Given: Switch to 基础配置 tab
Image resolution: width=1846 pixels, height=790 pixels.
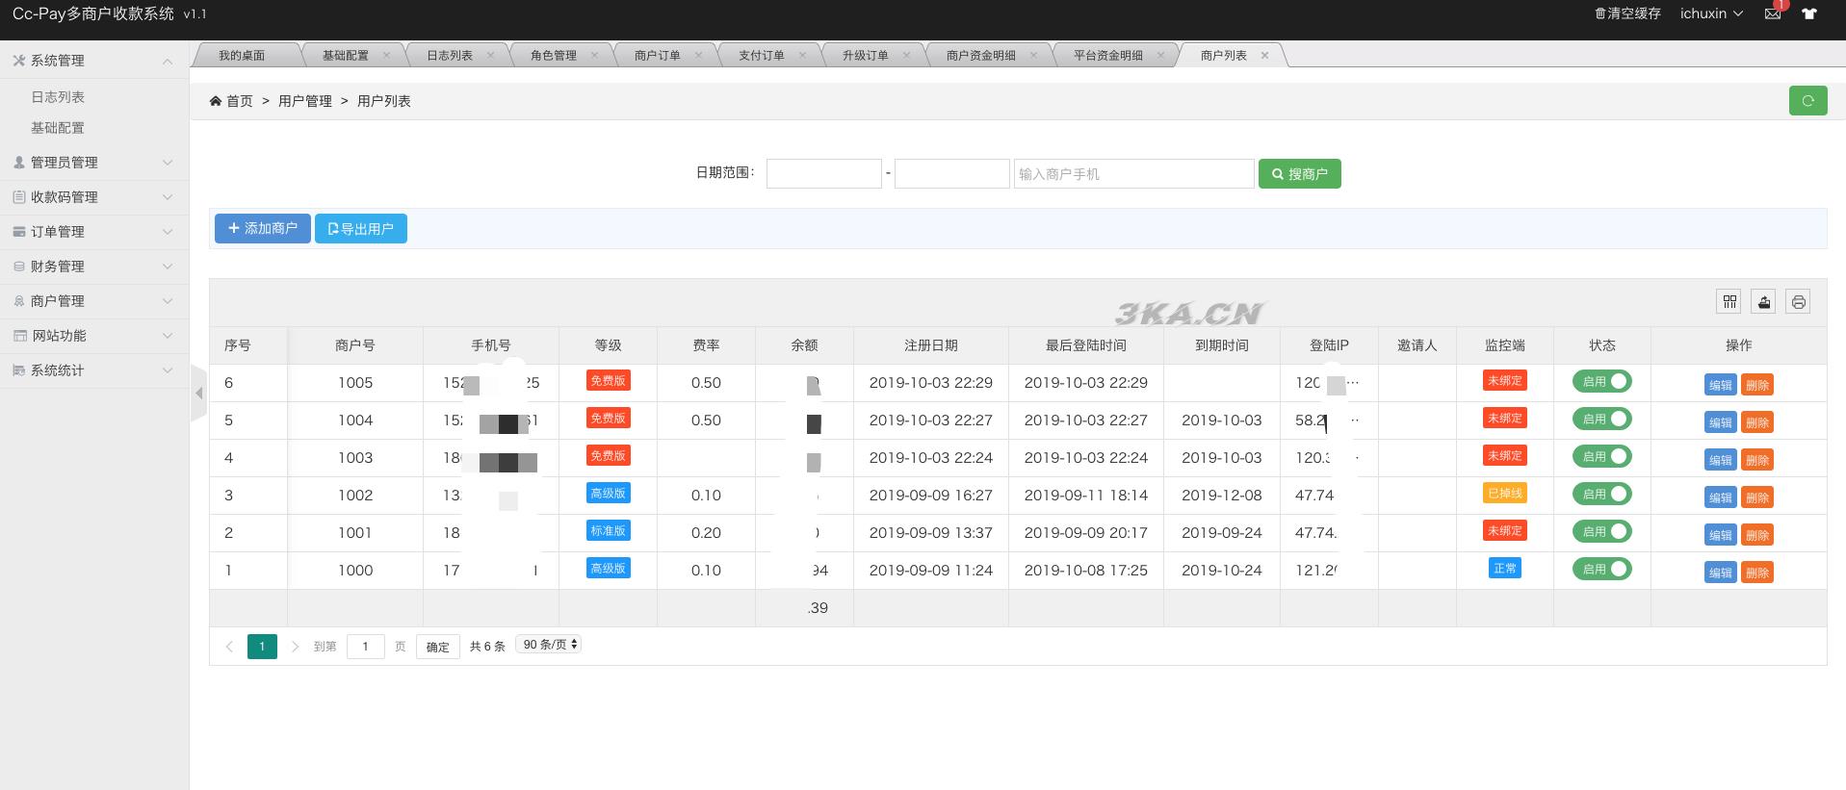Looking at the screenshot, I should (346, 55).
